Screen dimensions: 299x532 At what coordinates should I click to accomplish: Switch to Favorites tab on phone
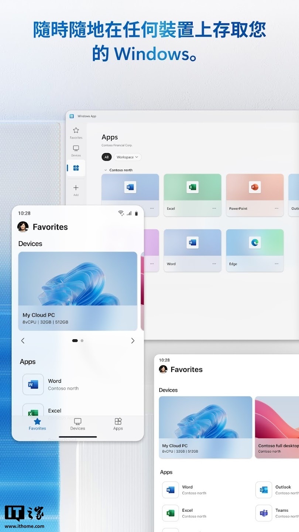point(37,424)
